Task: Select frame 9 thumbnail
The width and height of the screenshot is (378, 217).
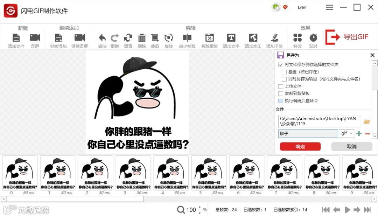Action: pos(360,173)
